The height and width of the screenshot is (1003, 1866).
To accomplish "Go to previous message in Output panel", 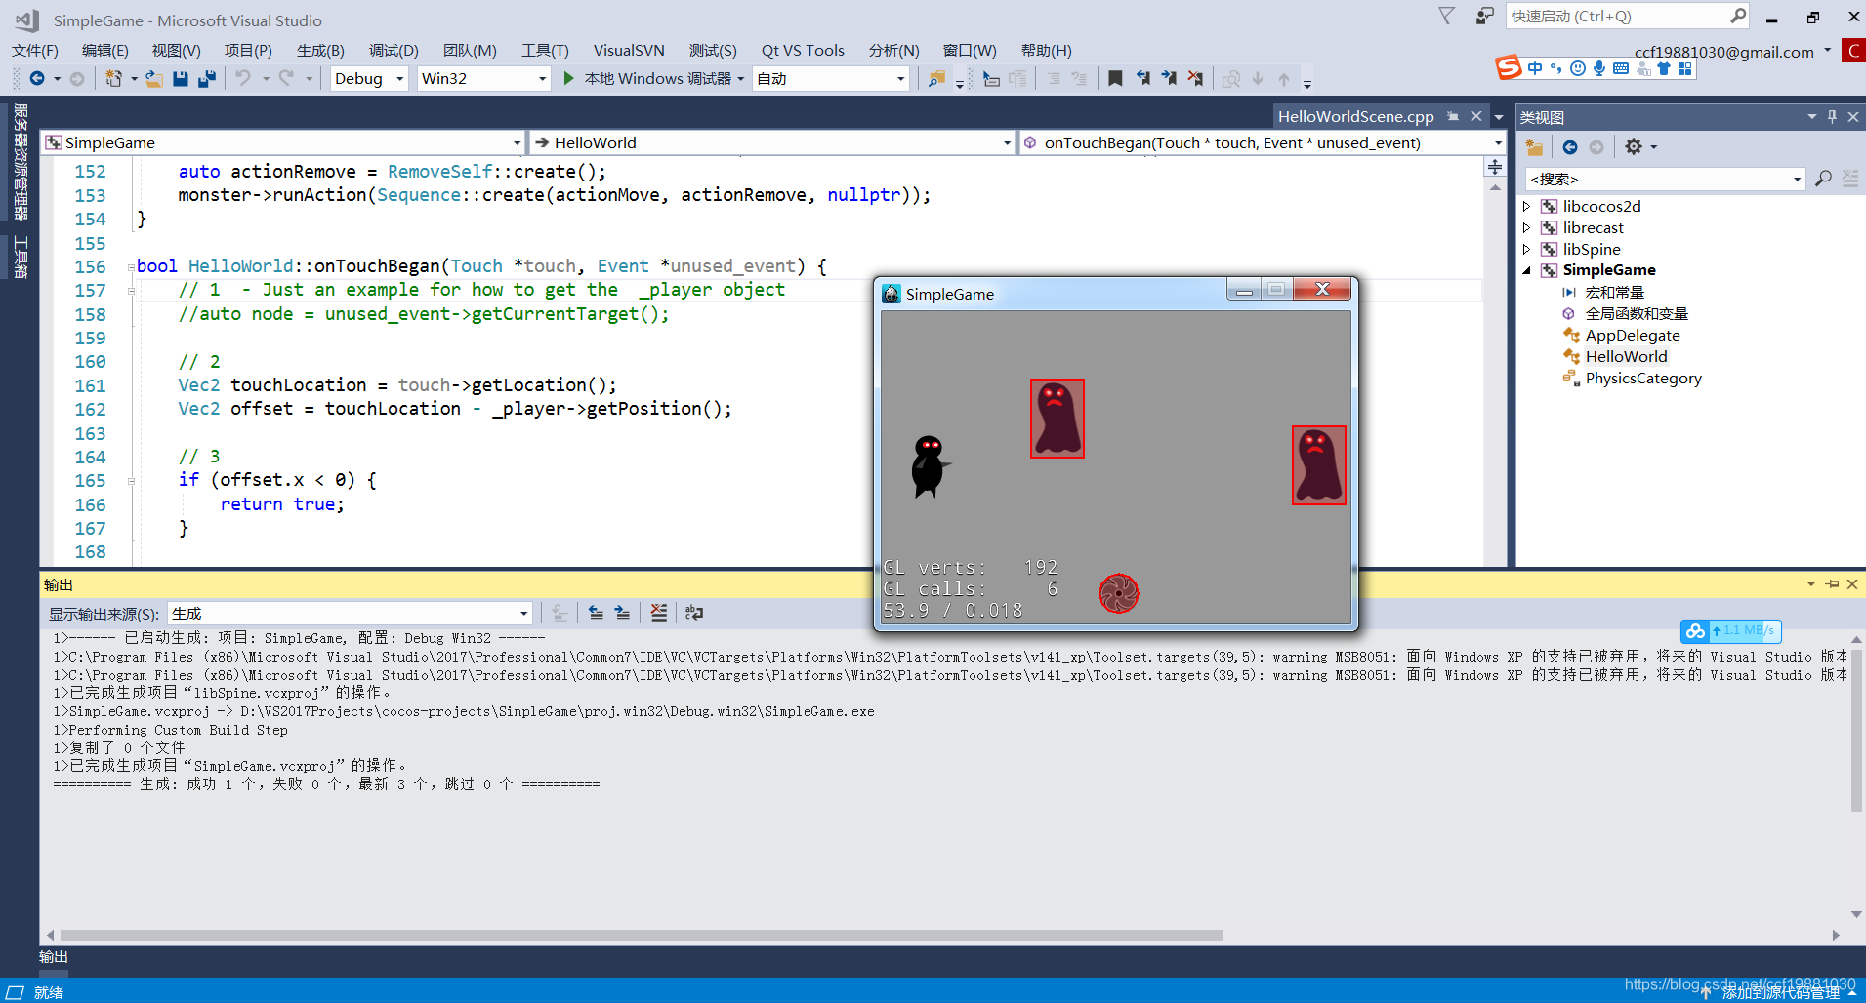I will [596, 613].
